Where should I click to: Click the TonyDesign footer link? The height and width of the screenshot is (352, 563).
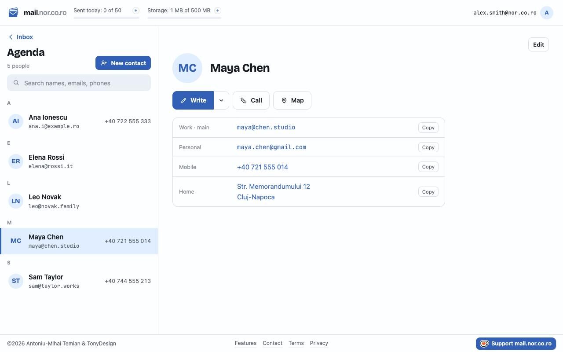(102, 344)
